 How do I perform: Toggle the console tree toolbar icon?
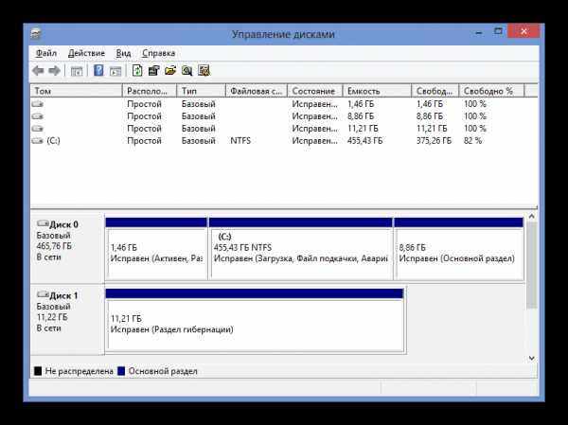pos(77,71)
